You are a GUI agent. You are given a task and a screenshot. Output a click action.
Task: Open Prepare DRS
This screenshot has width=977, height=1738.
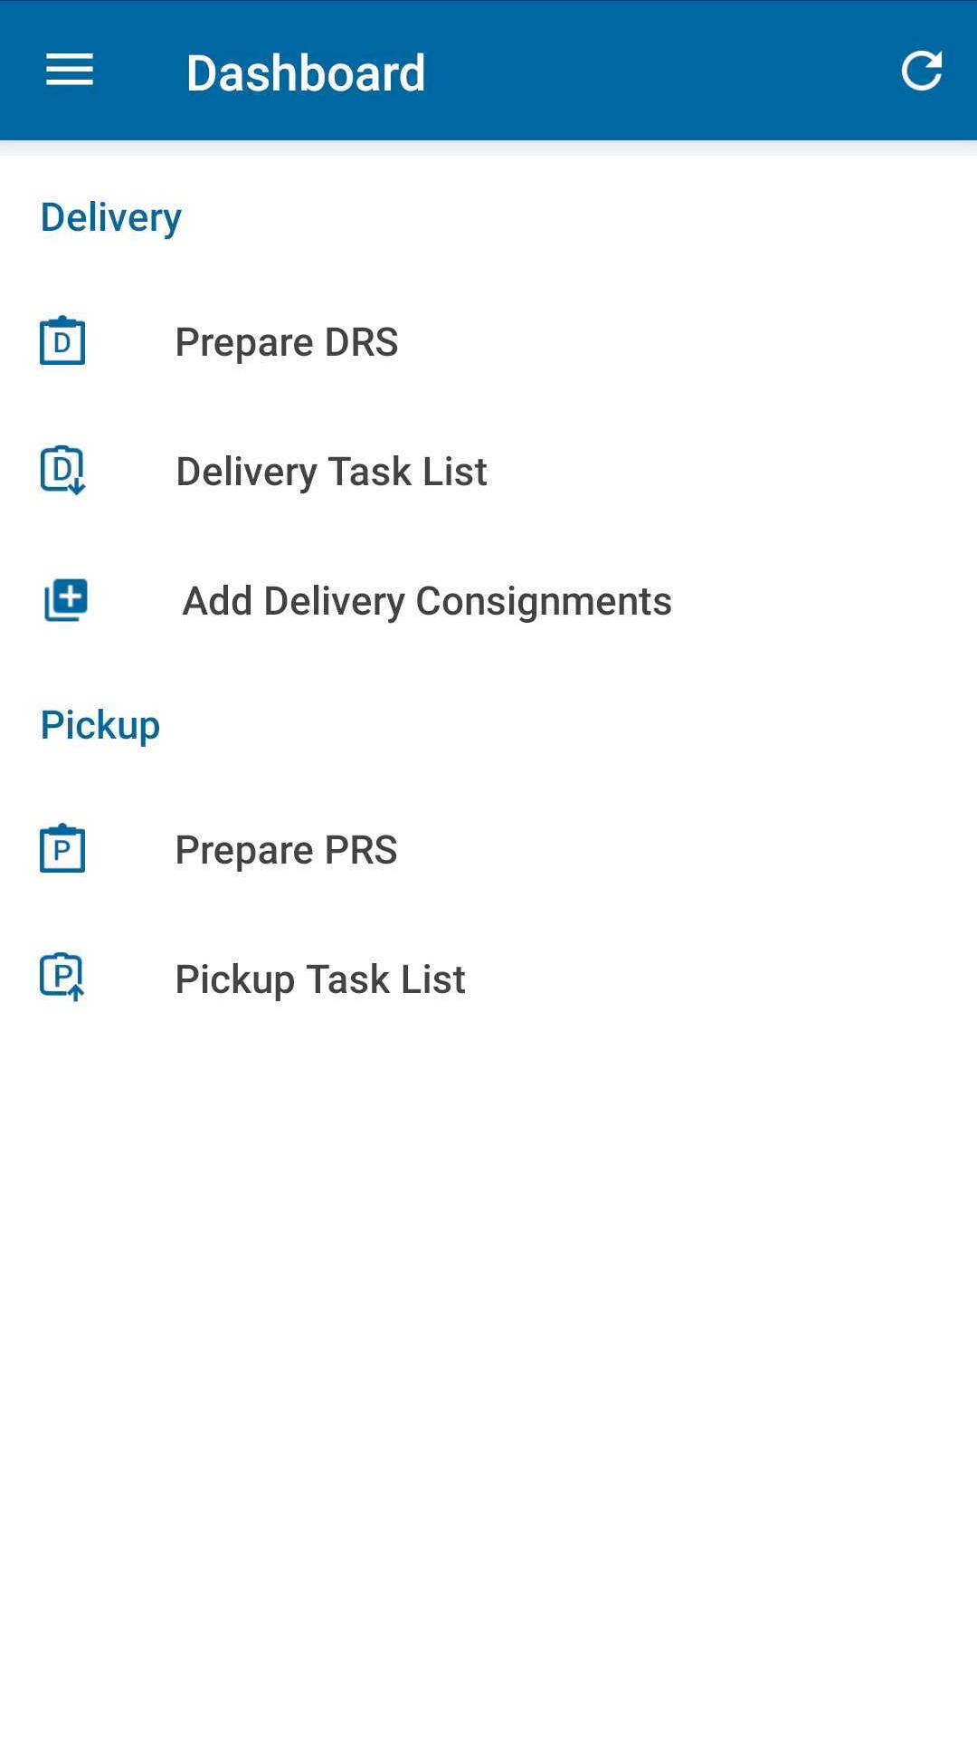286,342
